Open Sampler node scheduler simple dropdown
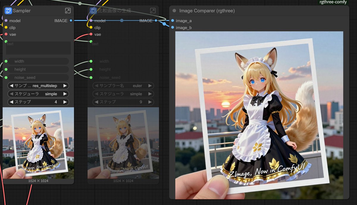 pos(38,94)
